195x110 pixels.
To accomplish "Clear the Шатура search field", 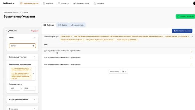I will [x=33, y=46].
